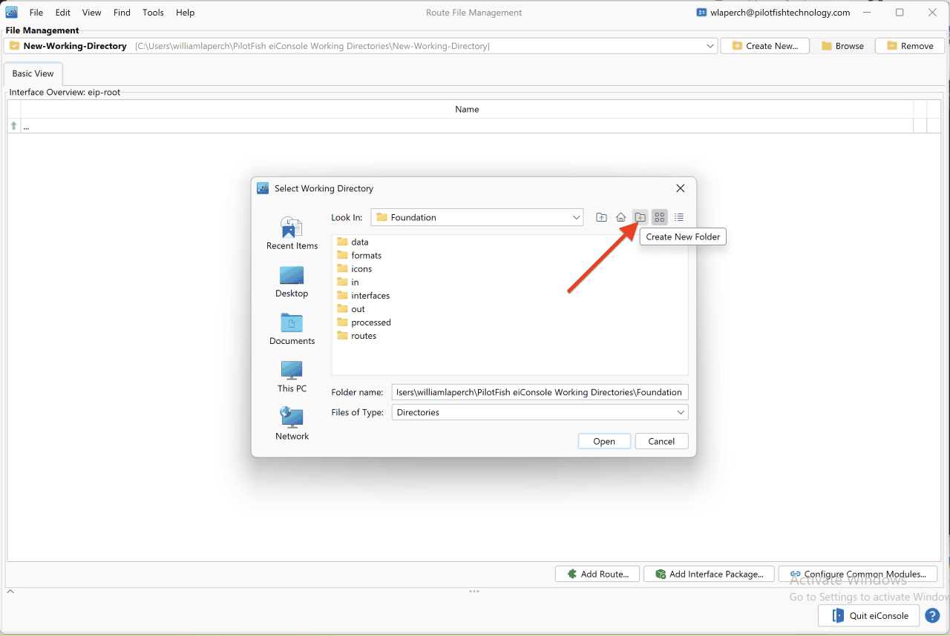The height and width of the screenshot is (636, 950).
Task: Select Desktop in dialog sidebar
Action: point(292,282)
